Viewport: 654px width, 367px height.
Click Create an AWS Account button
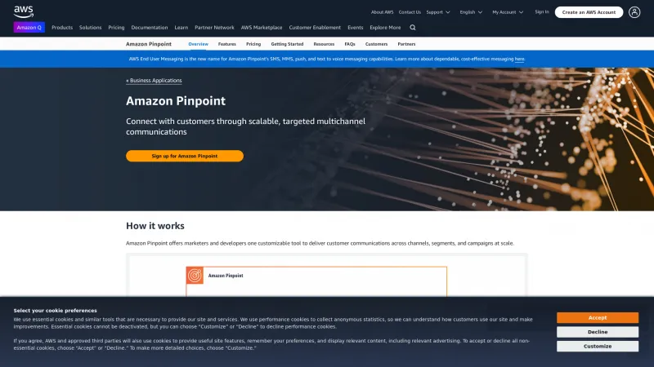(x=589, y=12)
